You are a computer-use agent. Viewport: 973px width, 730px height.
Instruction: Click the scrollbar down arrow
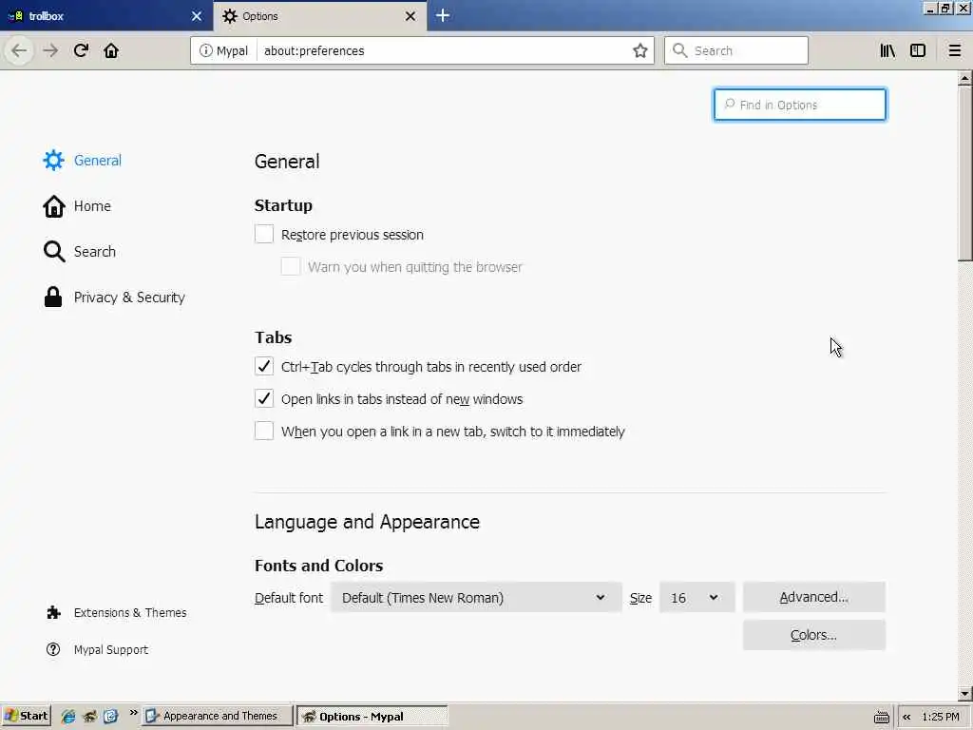964,693
